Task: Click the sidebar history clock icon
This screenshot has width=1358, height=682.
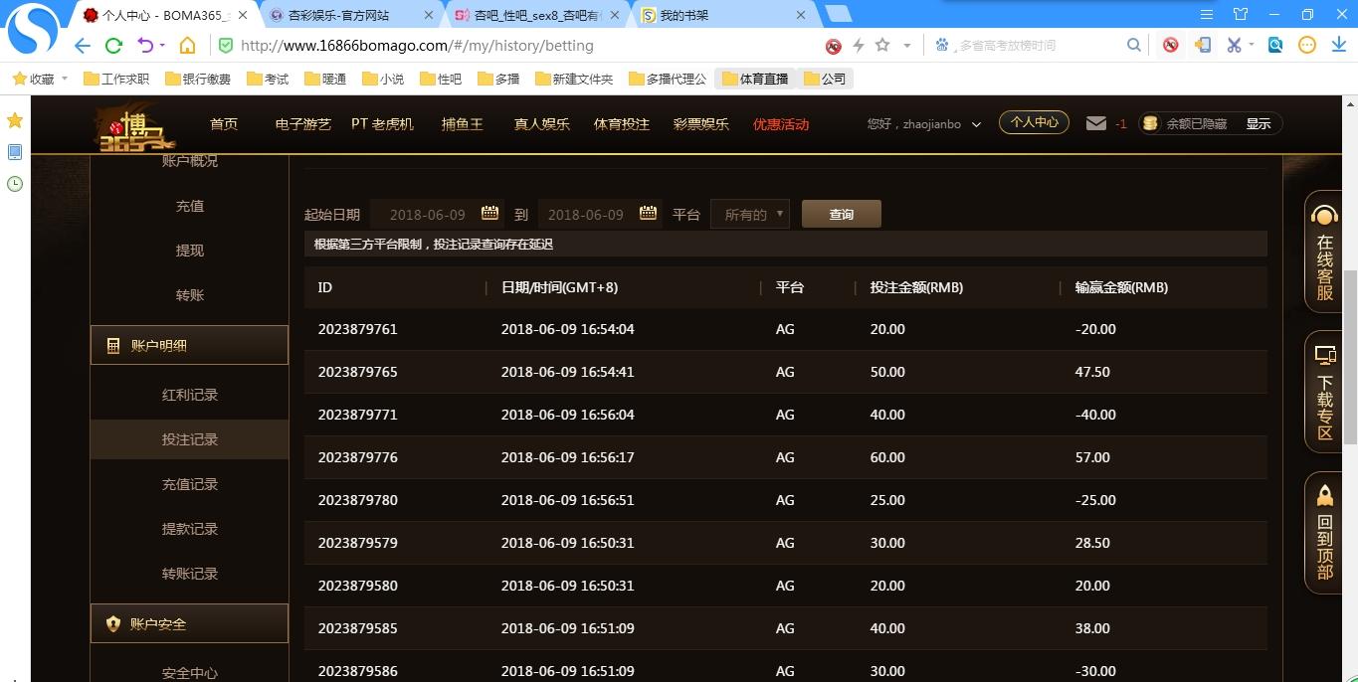Action: point(15,184)
